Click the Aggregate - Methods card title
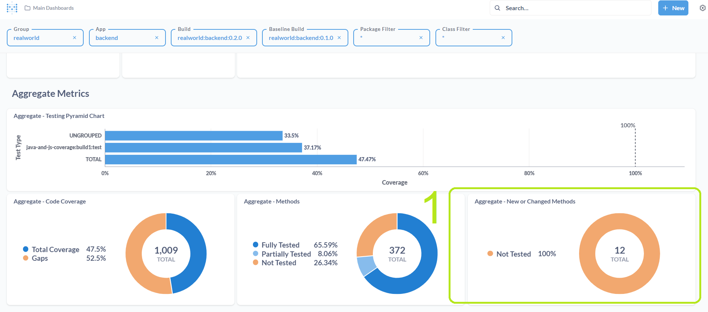This screenshot has width=708, height=312. click(x=272, y=202)
